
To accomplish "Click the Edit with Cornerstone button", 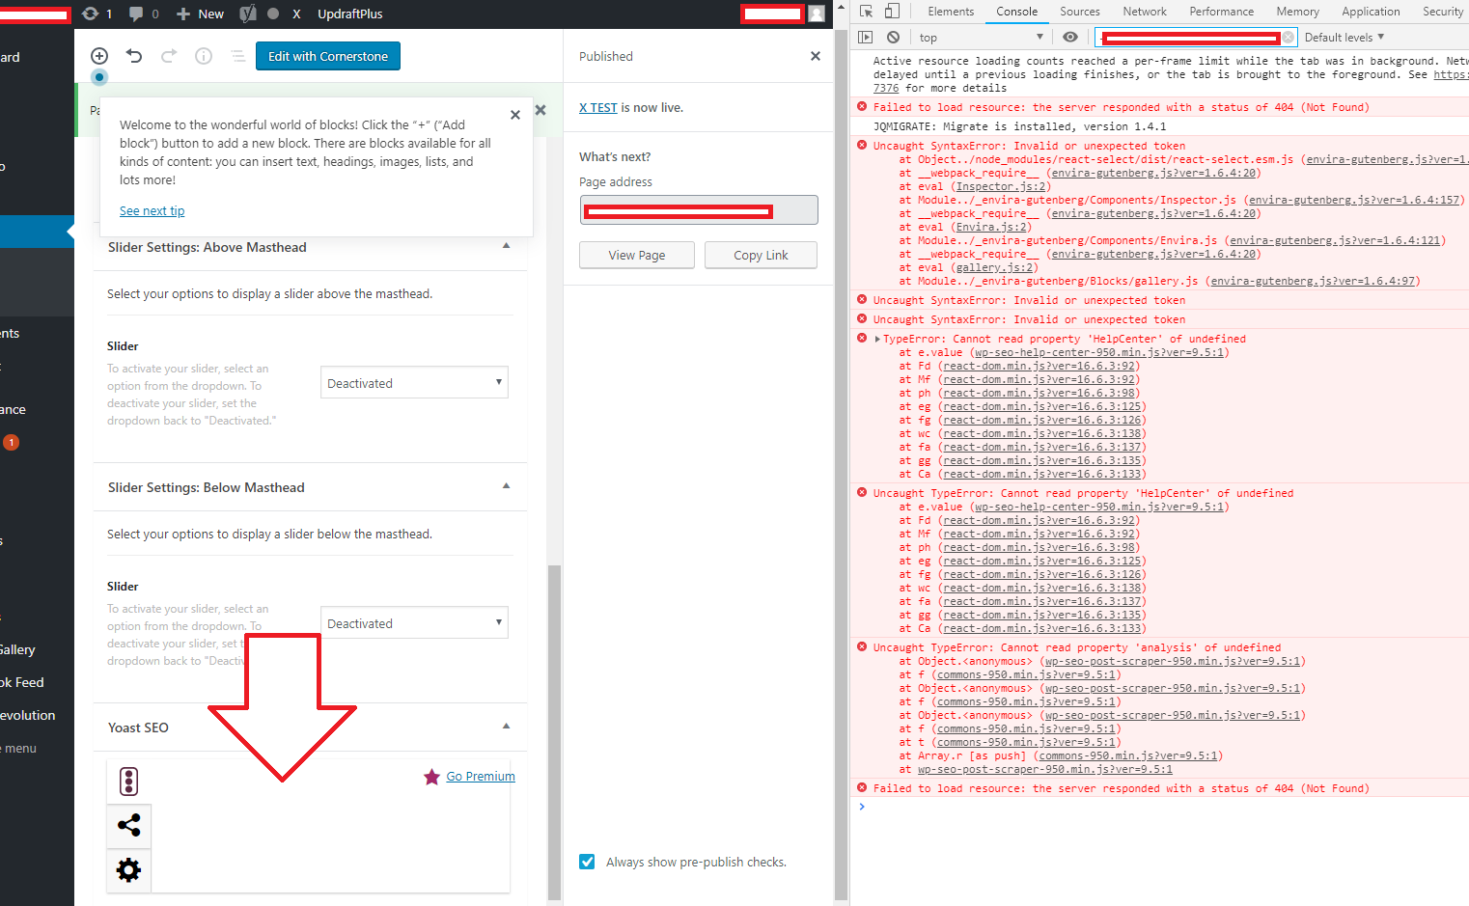I will 327,56.
